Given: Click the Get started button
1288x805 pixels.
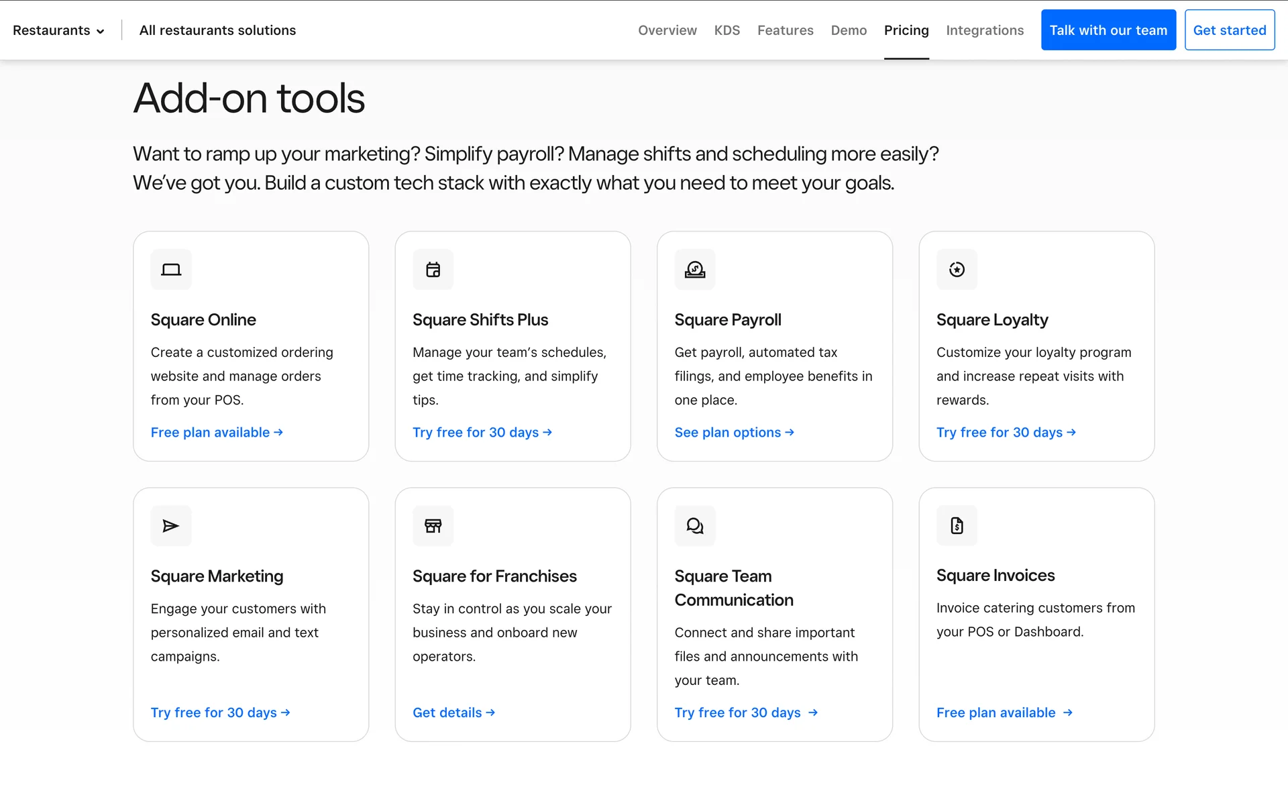Looking at the screenshot, I should 1229,31.
